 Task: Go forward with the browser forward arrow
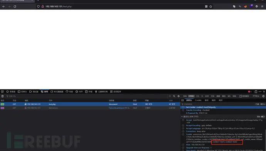coord(9,7)
